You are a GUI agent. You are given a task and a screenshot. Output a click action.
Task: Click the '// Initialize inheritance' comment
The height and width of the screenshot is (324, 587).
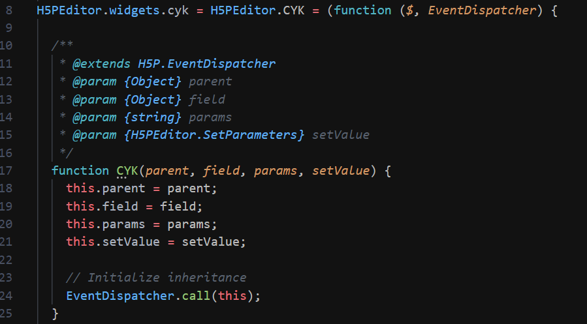click(156, 278)
